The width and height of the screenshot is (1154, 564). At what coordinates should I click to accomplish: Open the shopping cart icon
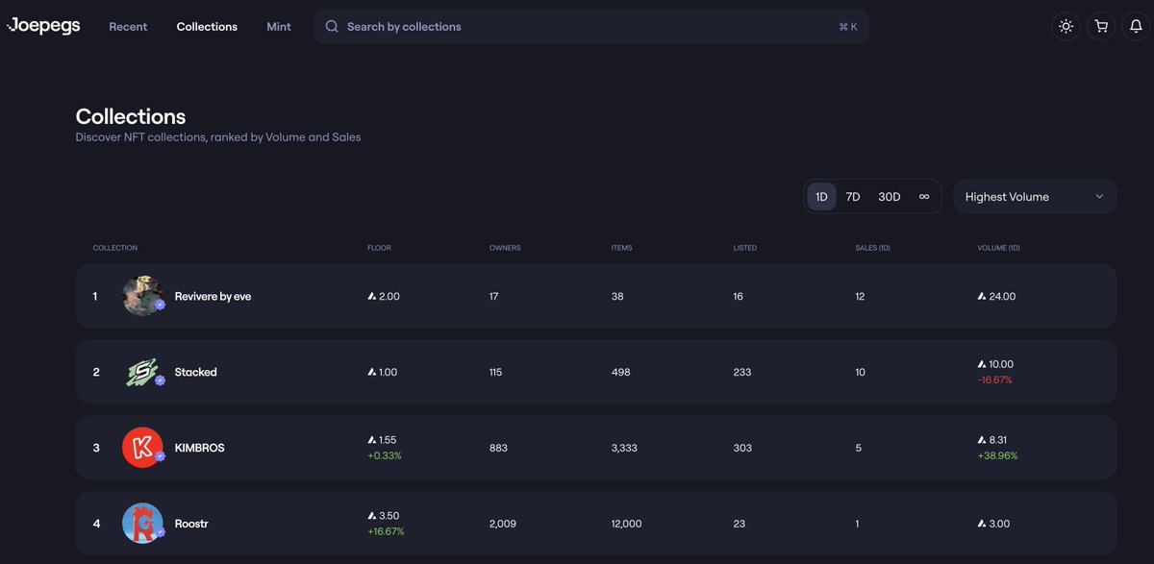point(1101,27)
